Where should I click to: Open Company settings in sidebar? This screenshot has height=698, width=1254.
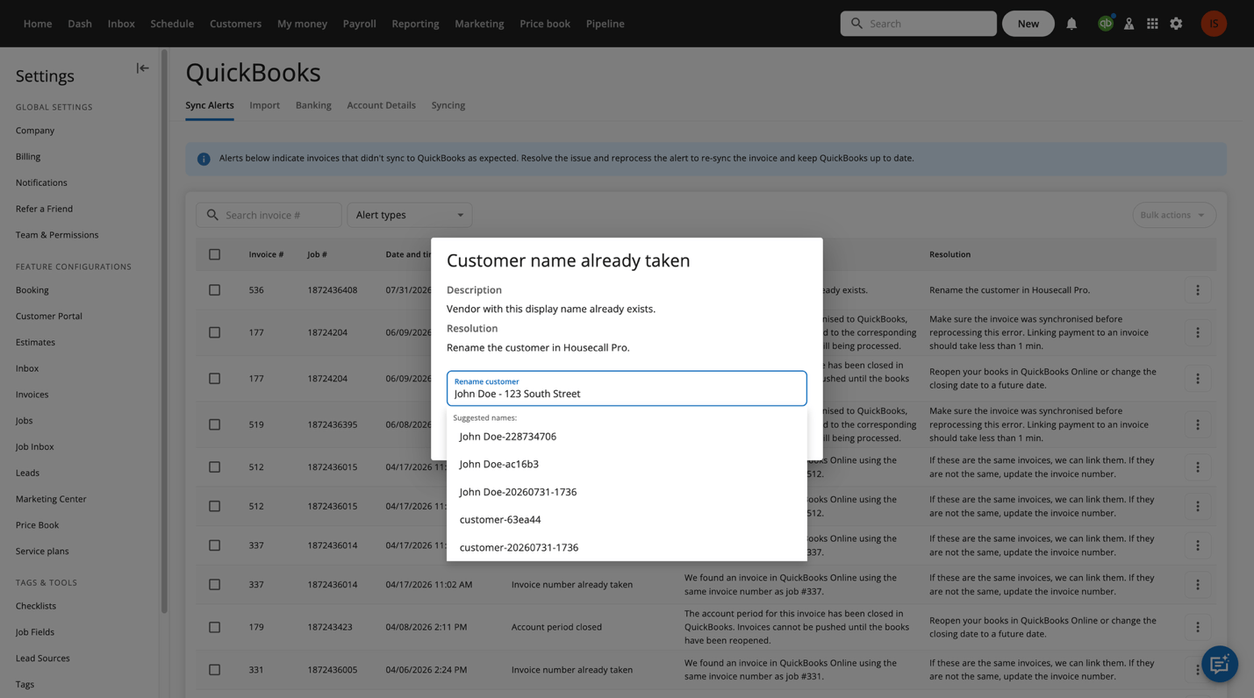click(35, 131)
